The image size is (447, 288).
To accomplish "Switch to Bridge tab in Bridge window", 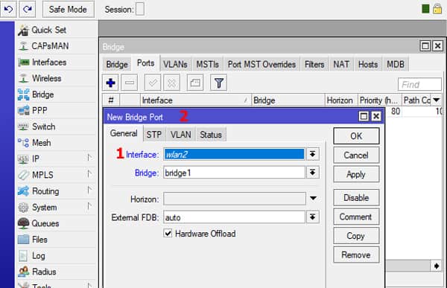I will coord(117,65).
